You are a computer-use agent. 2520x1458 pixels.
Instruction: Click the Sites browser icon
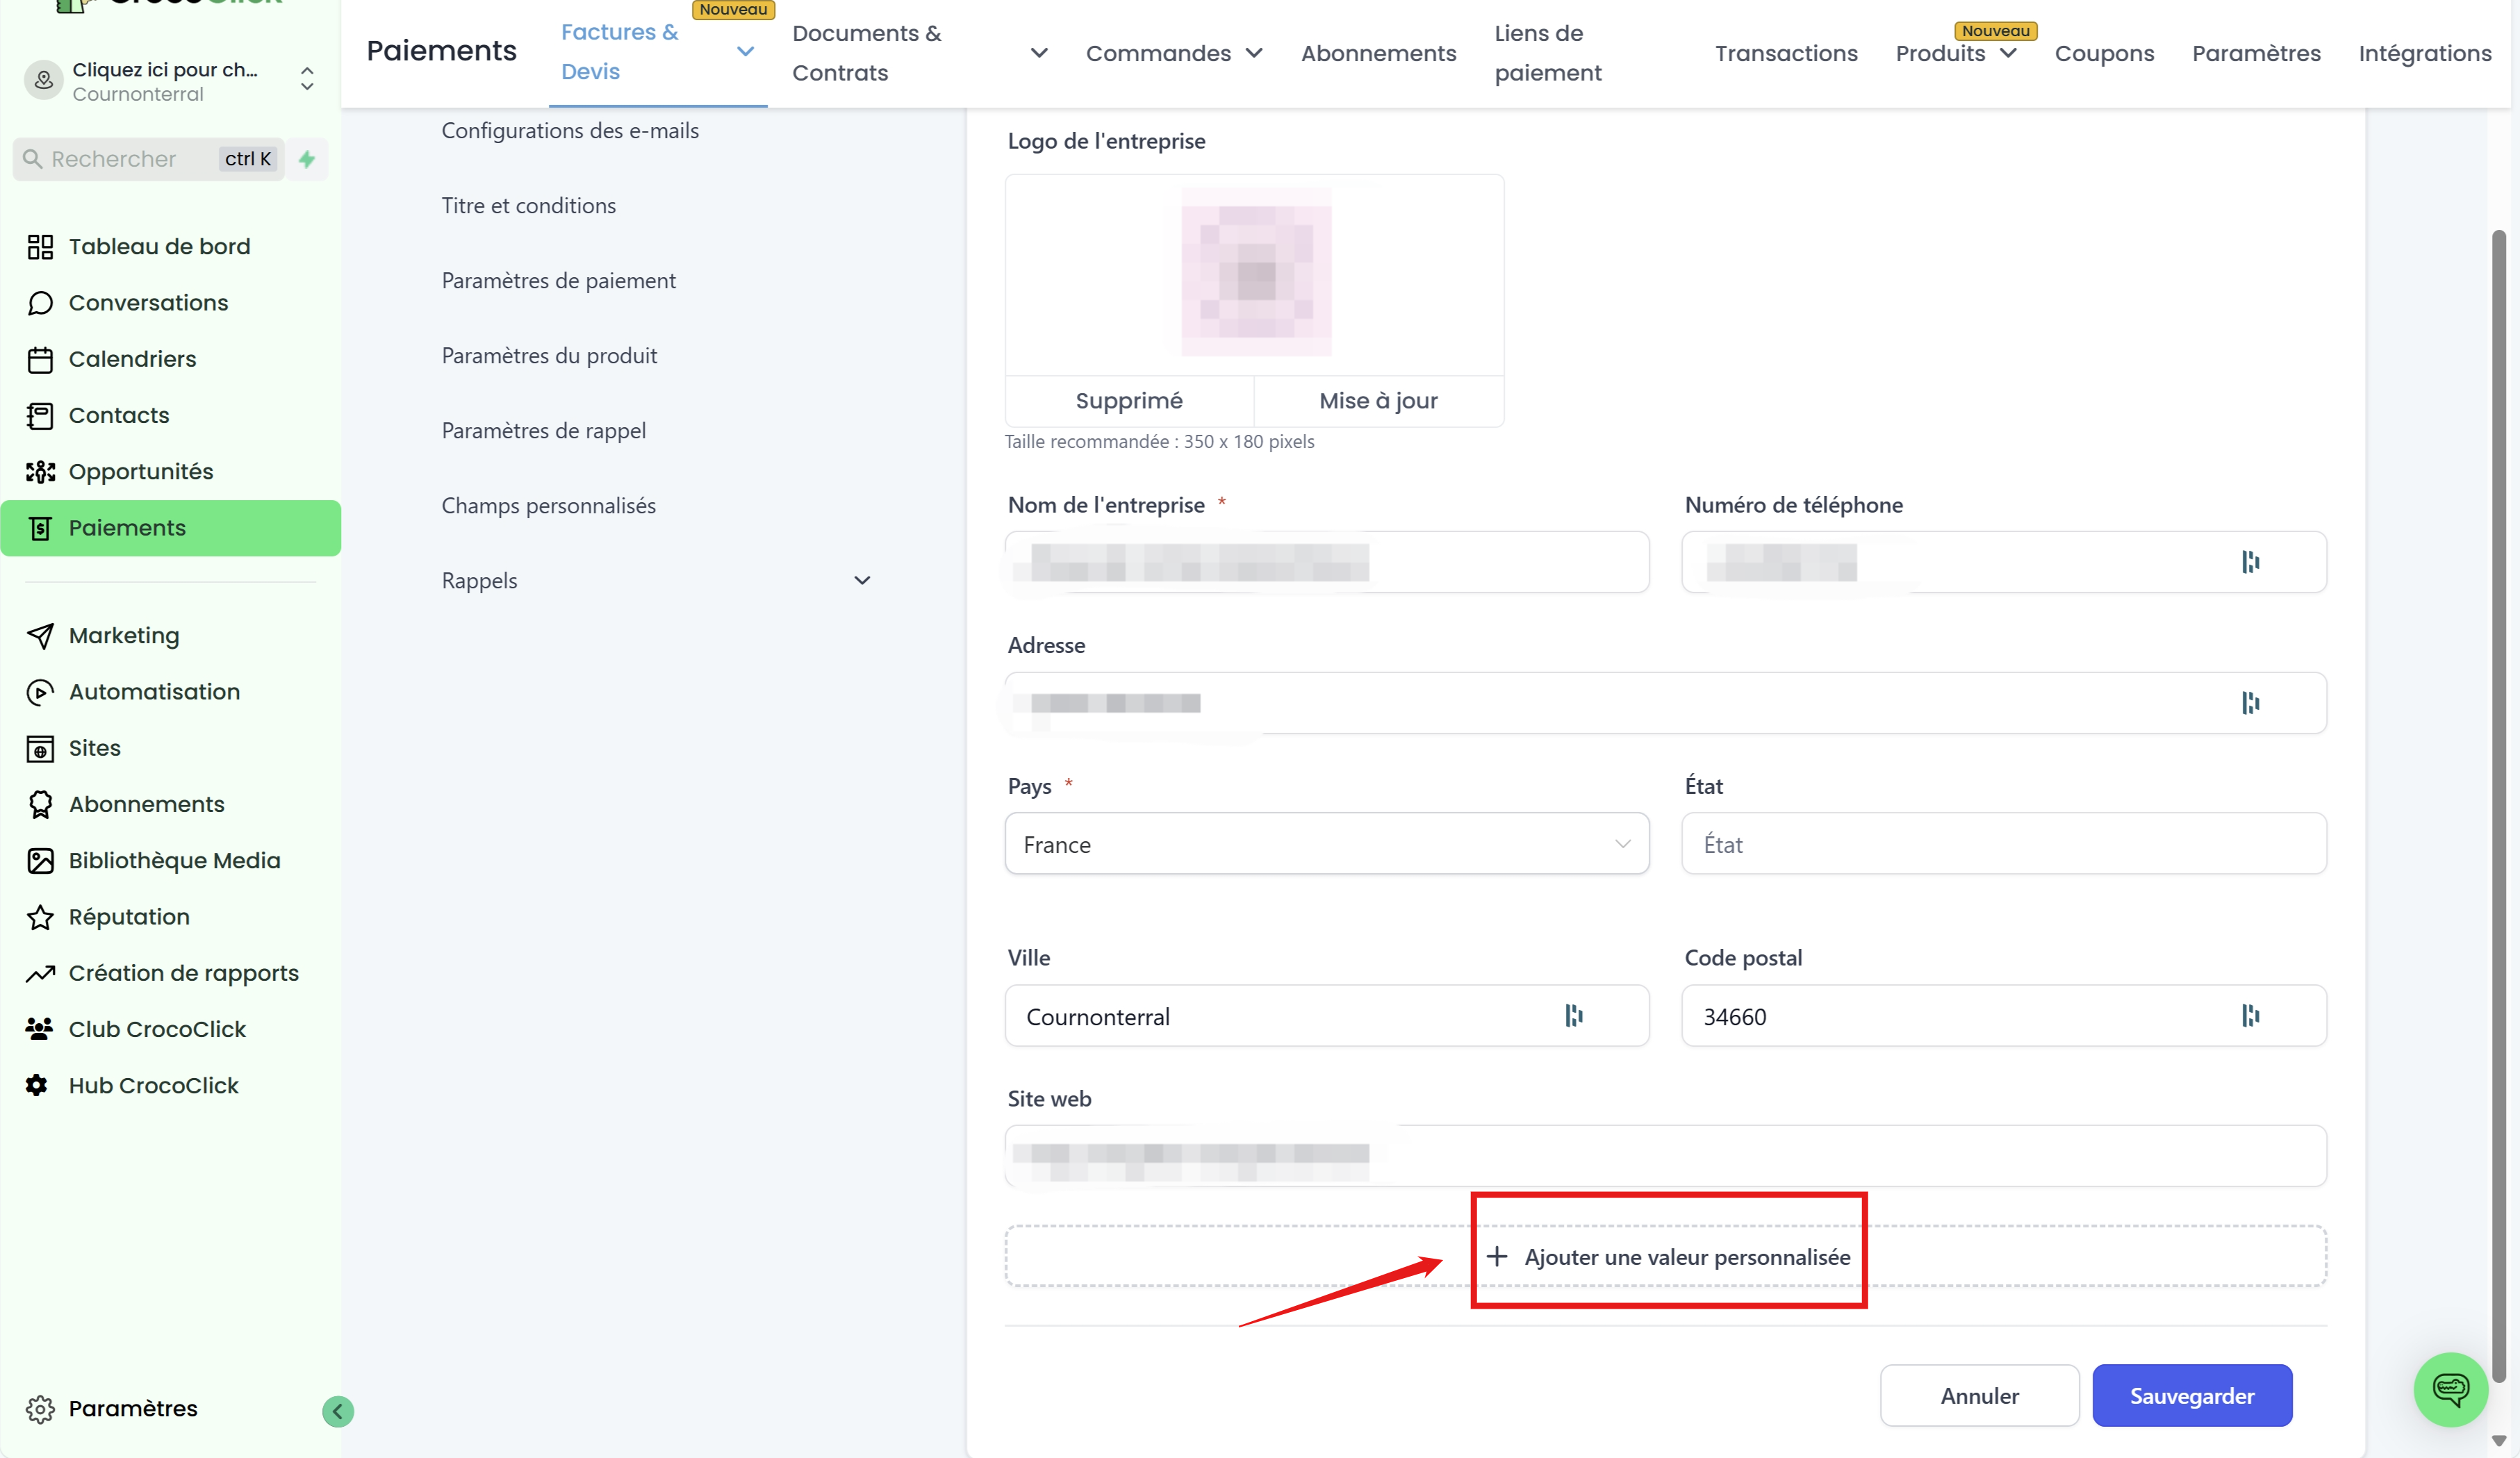coord(40,748)
